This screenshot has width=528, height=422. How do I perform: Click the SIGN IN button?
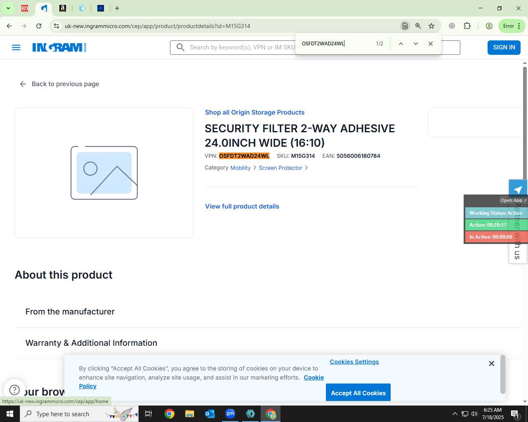point(504,47)
